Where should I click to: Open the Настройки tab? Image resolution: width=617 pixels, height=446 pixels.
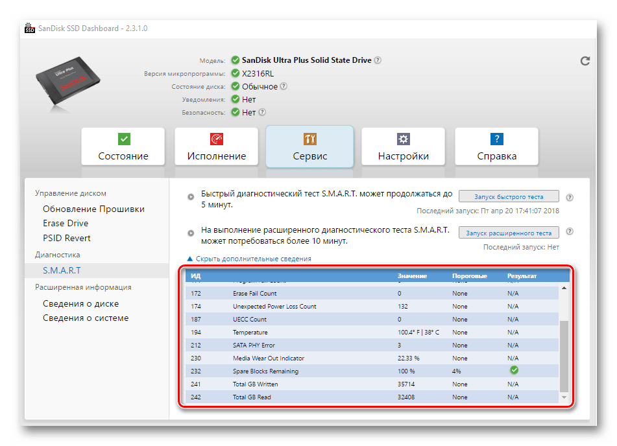click(404, 147)
